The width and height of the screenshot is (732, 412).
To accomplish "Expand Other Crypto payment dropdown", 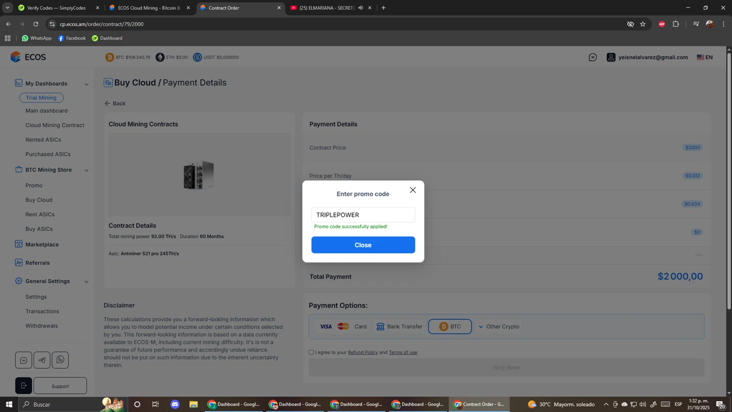I will point(498,327).
